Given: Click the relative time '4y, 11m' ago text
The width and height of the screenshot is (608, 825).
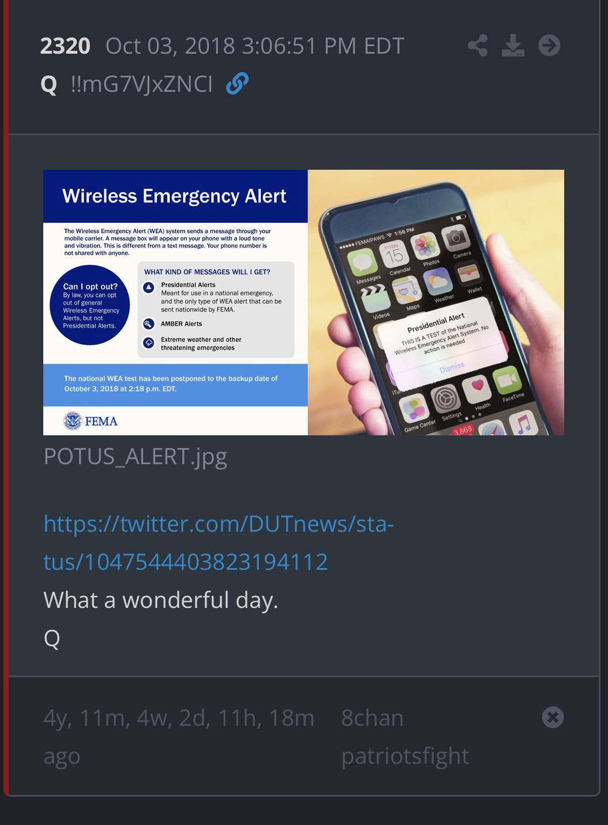Looking at the screenshot, I should (179, 737).
